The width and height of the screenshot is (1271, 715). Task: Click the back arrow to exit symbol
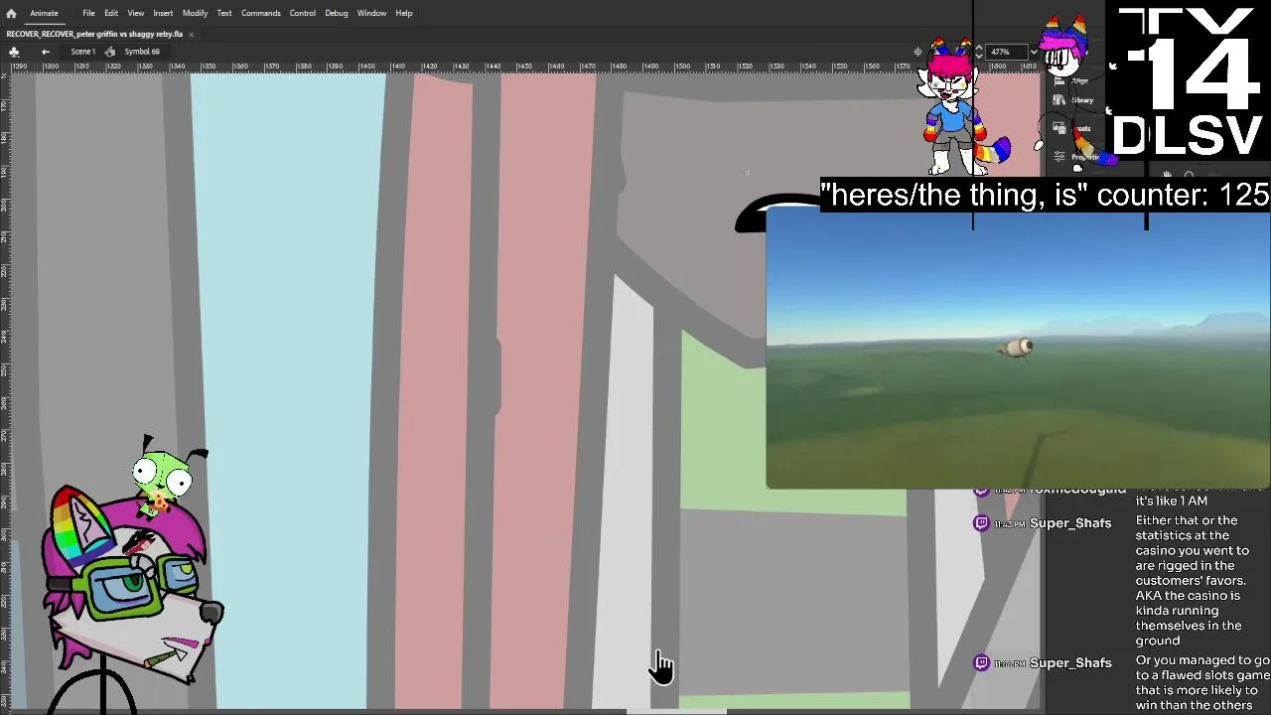point(46,52)
